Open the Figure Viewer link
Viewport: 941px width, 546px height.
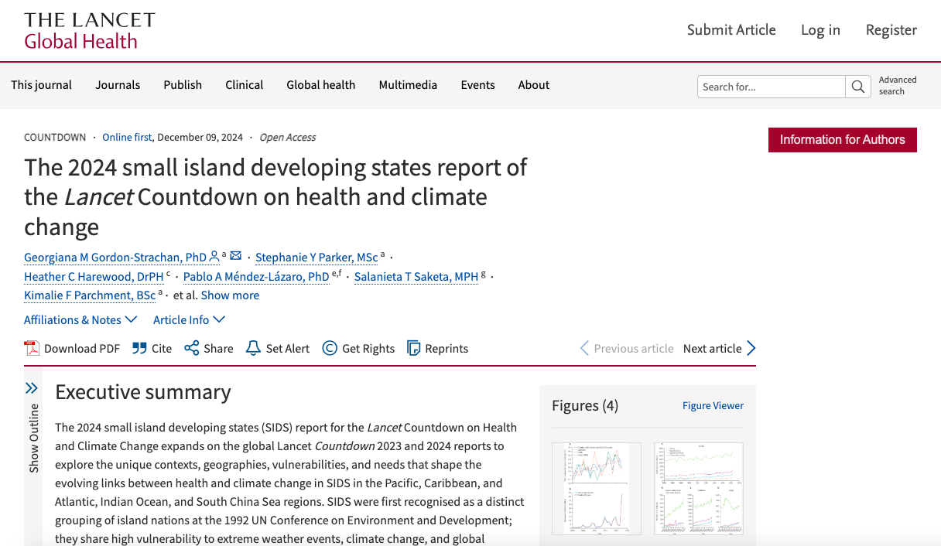[713, 405]
